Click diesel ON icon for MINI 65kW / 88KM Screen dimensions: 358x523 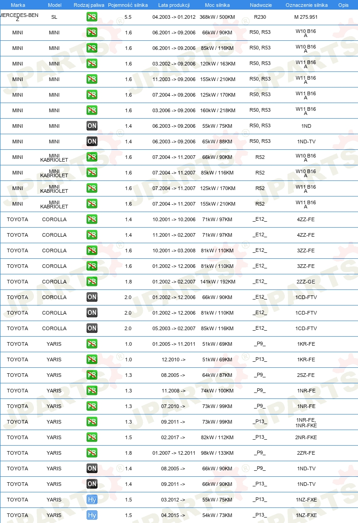92,142
